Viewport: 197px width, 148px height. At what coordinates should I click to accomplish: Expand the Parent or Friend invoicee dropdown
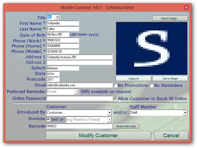coord(109,120)
